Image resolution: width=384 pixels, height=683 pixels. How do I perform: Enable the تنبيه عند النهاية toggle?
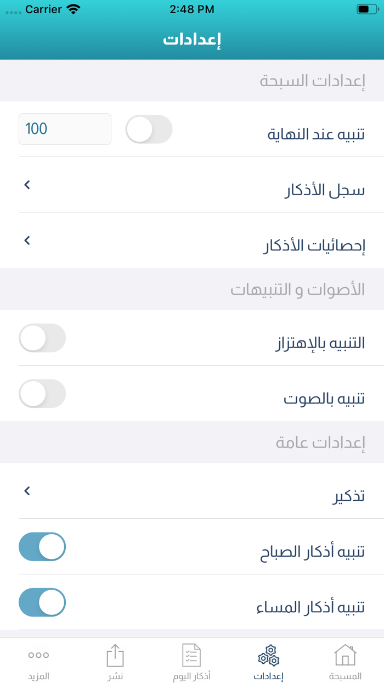(149, 129)
